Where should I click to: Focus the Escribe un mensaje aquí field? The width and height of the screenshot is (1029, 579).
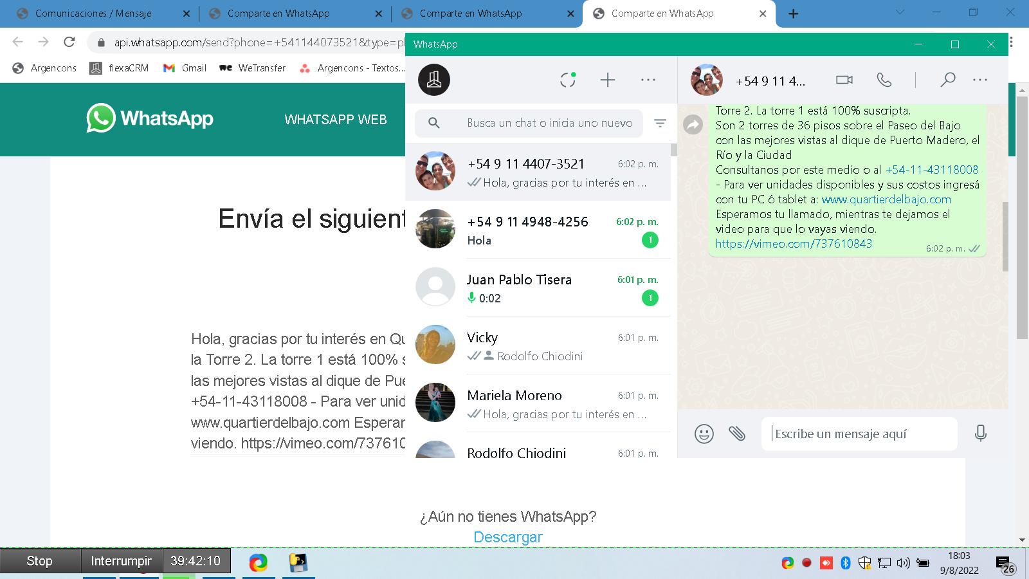(x=860, y=434)
